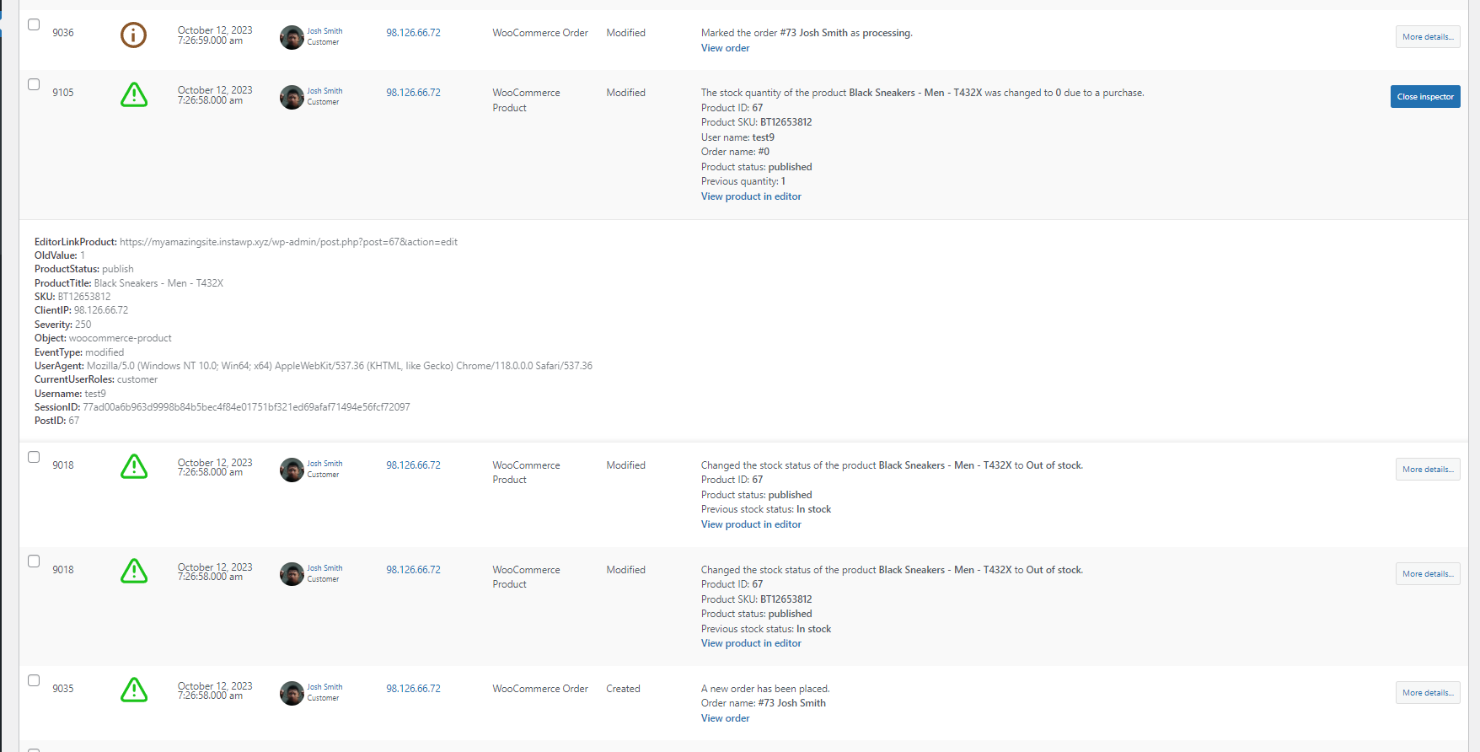Open View product in editor for event 9105
The width and height of the screenshot is (1480, 752).
[751, 196]
